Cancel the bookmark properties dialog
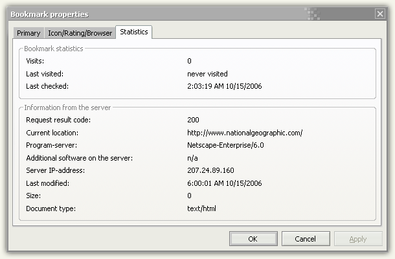The width and height of the screenshot is (395, 259). 306,238
